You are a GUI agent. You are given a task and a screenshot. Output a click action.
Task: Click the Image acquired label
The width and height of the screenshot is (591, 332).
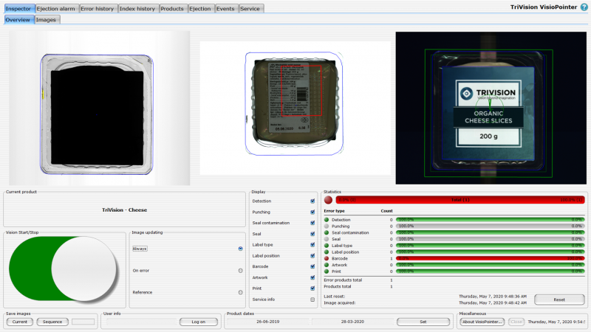[339, 302]
